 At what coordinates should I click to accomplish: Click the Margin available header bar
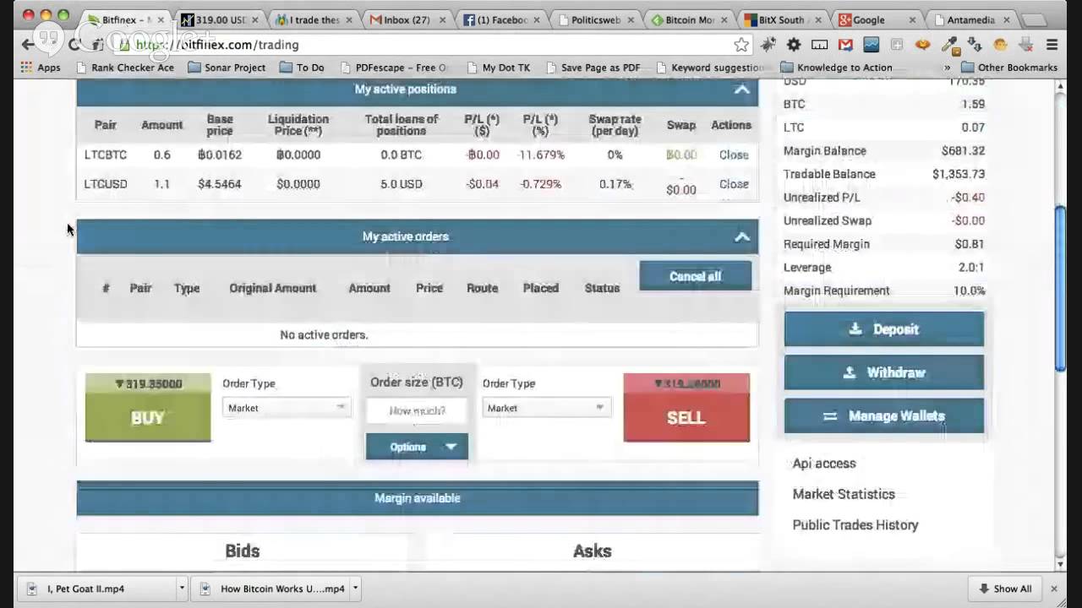(418, 498)
